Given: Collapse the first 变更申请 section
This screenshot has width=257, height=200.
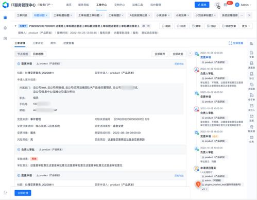Looking at the screenshot, I should tap(19, 63).
